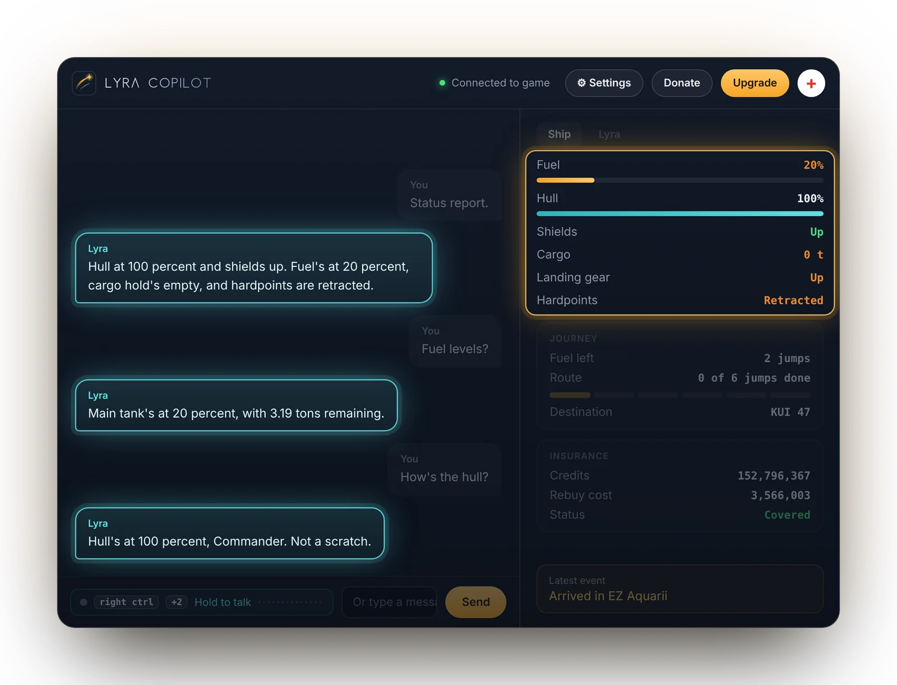Click the Hull 100% value
The height and width of the screenshot is (685, 897).
point(810,198)
